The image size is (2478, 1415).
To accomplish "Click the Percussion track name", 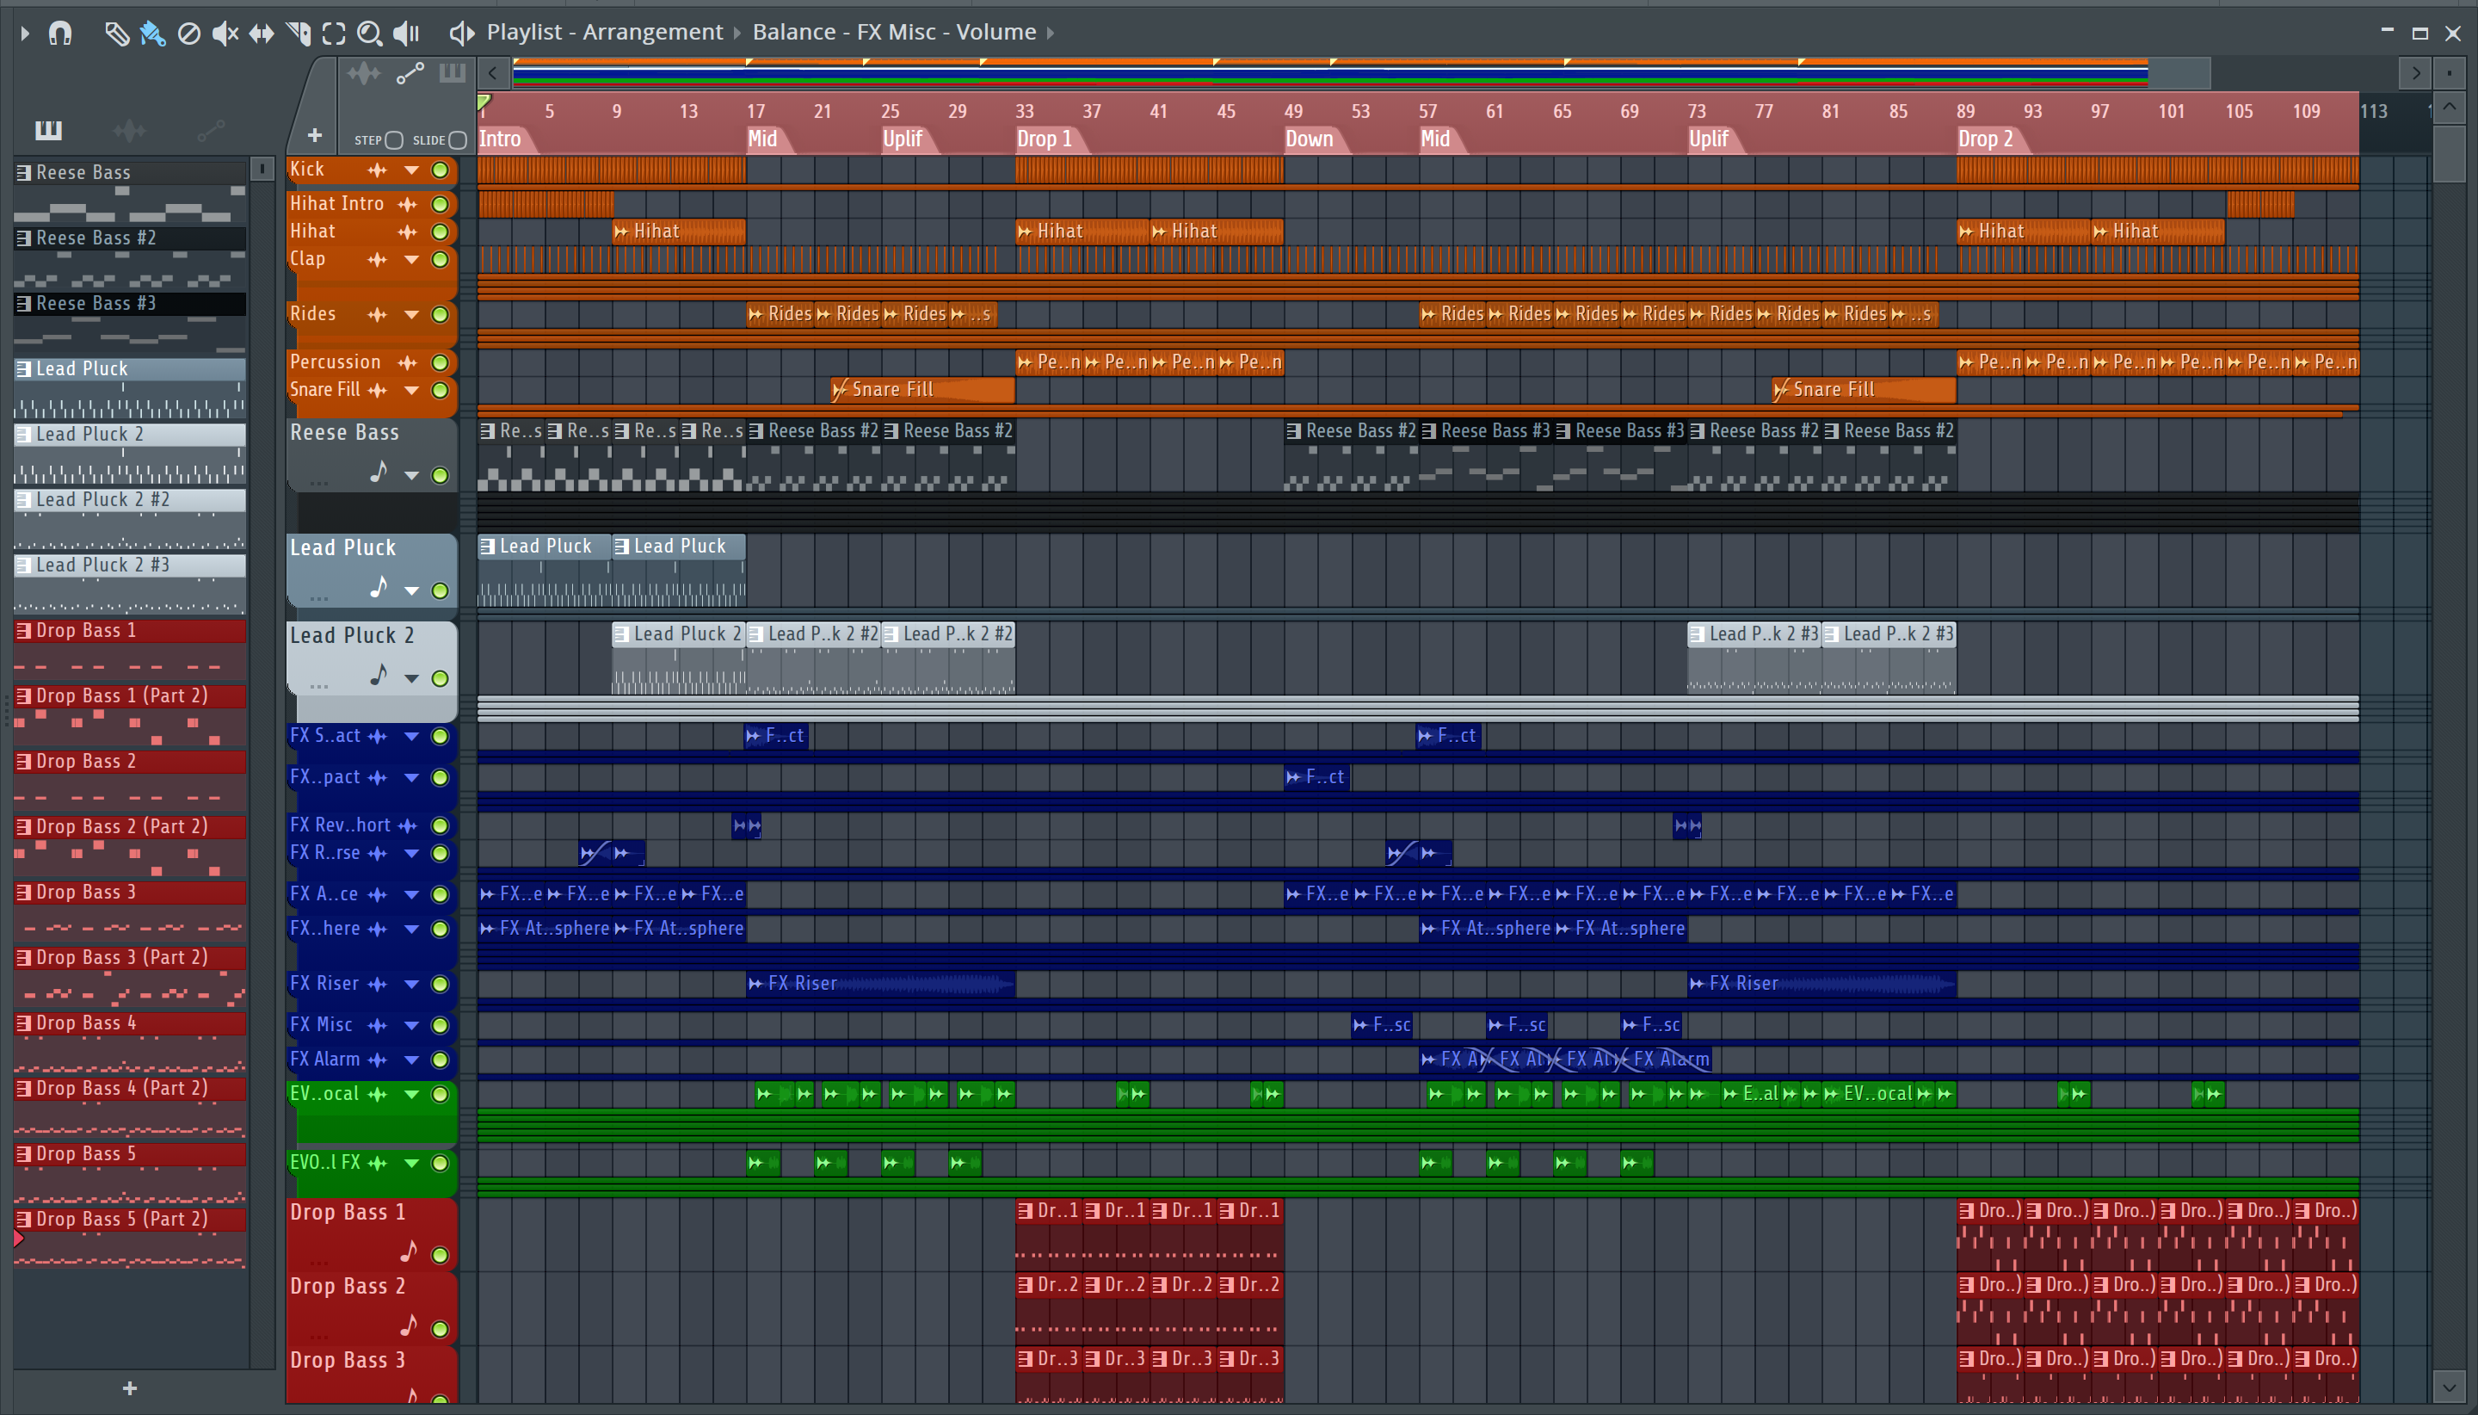I will (x=335, y=362).
